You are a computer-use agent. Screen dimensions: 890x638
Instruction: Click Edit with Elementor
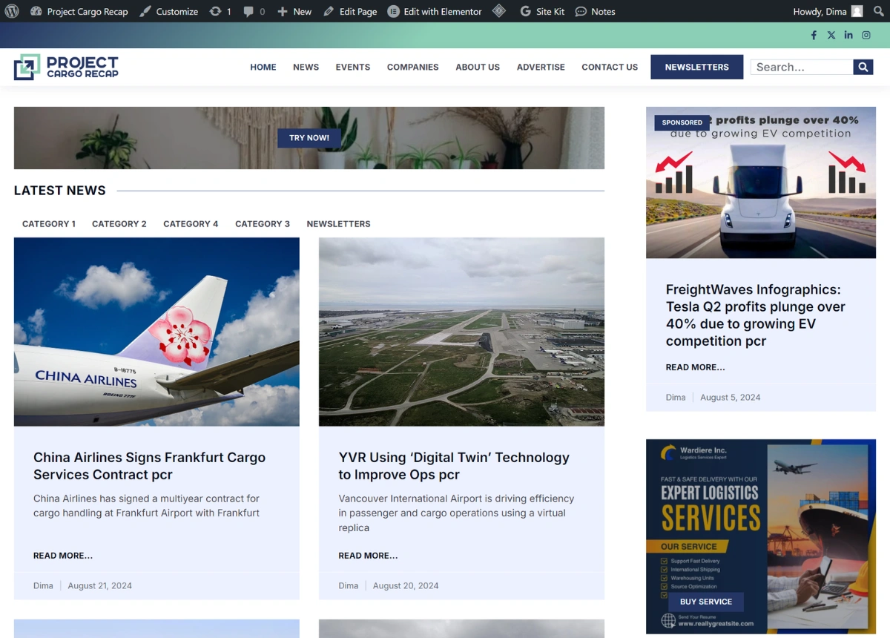click(x=435, y=11)
